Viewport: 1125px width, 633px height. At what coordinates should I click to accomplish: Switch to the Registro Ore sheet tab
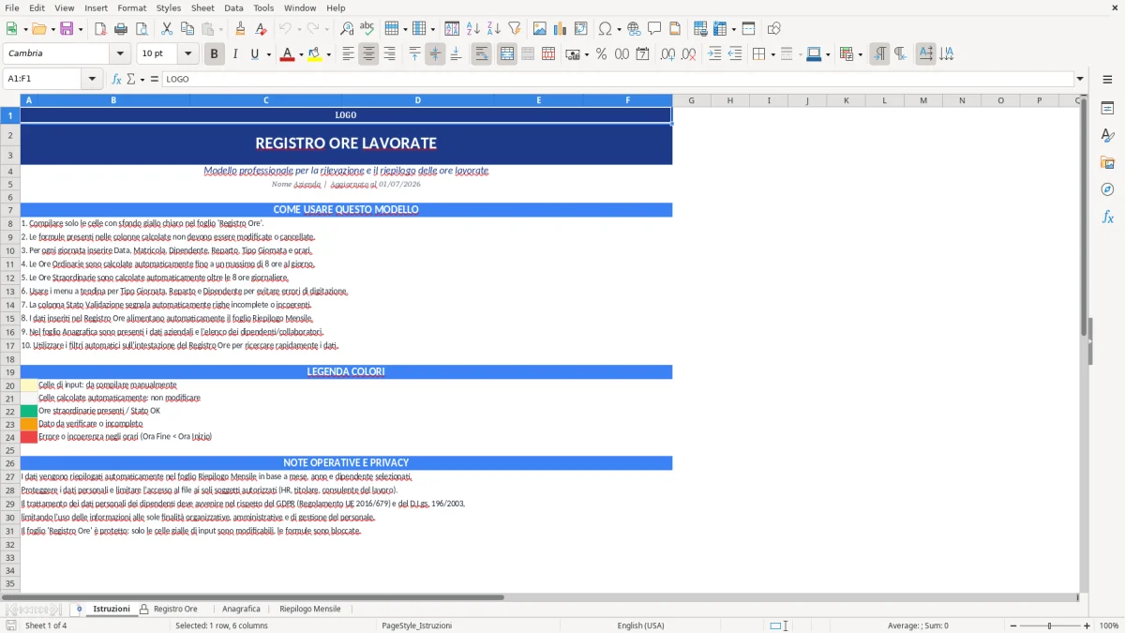pyautogui.click(x=175, y=609)
